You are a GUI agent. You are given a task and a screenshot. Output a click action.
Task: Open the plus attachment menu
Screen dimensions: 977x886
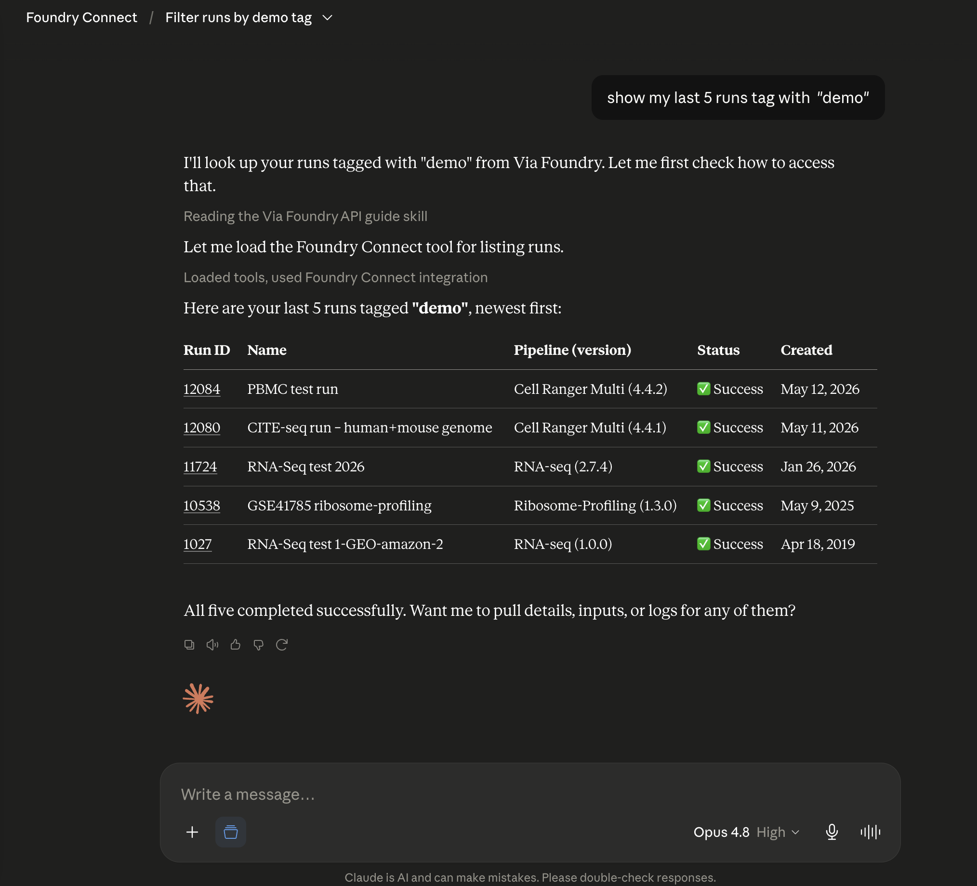coord(192,832)
